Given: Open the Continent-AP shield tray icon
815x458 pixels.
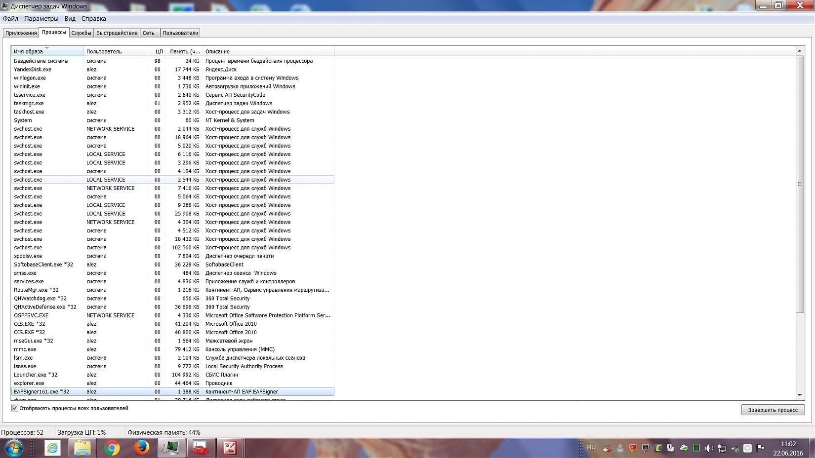Looking at the screenshot, I should tap(645, 448).
